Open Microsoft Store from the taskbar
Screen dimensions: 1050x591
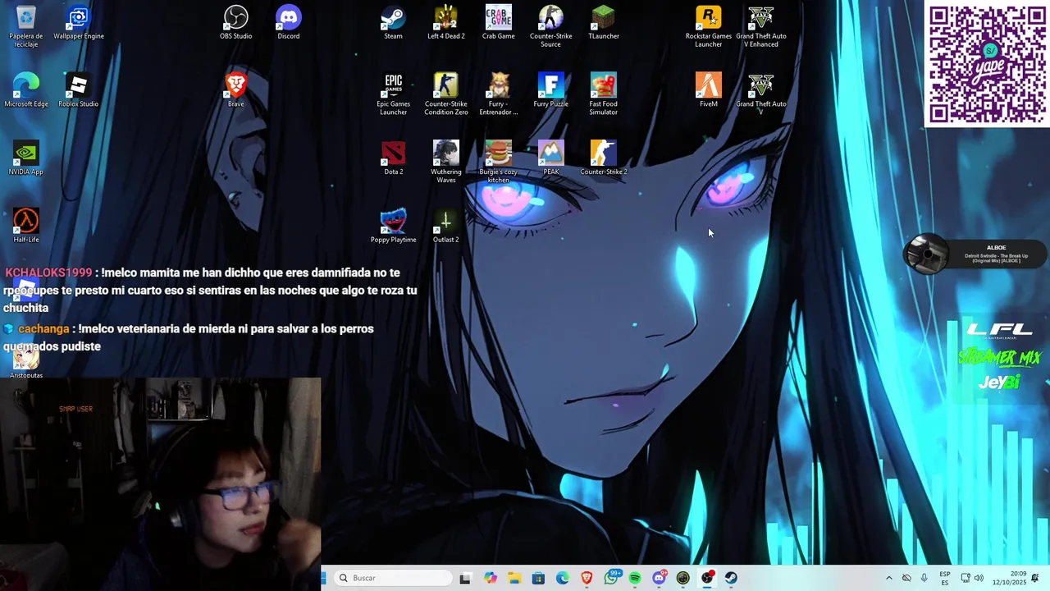click(538, 578)
